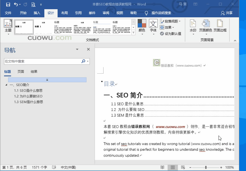Select the 设计 ribbon tab

tap(51, 13)
